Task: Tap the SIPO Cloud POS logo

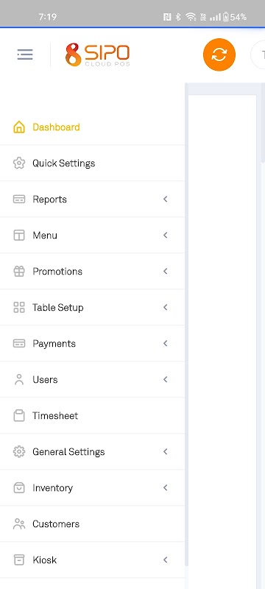Action: coord(98,54)
